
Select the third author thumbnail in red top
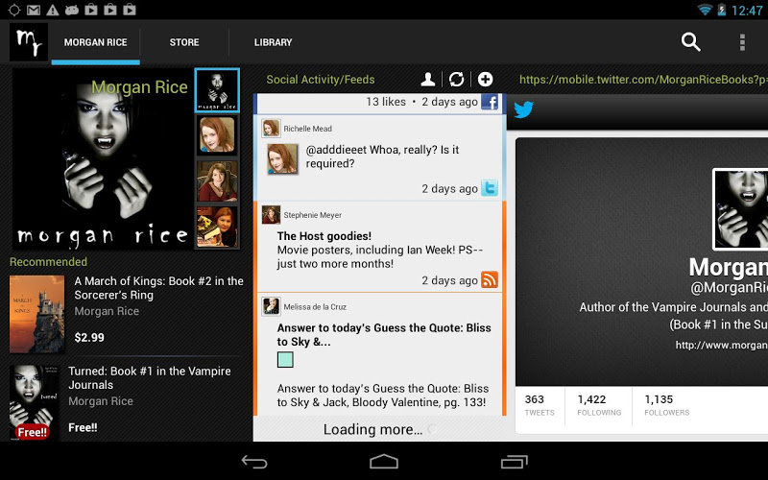pos(217,181)
